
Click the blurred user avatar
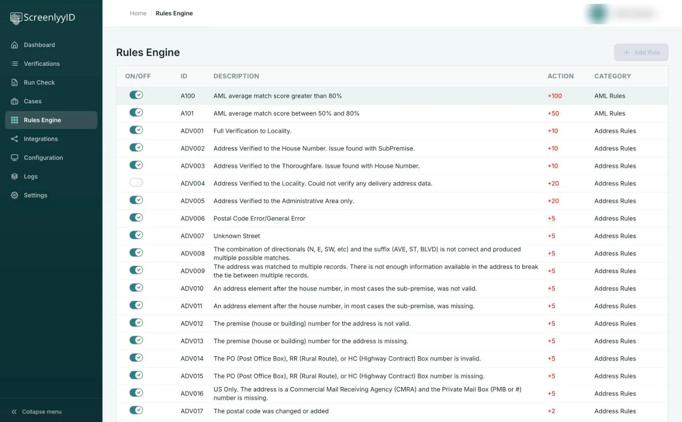597,14
